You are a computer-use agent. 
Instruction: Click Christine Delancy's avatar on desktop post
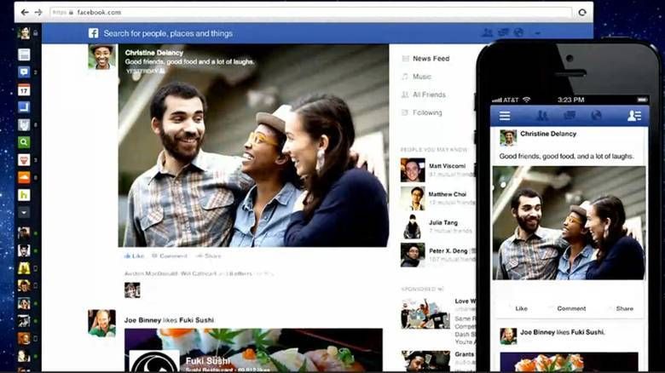[x=101, y=57]
